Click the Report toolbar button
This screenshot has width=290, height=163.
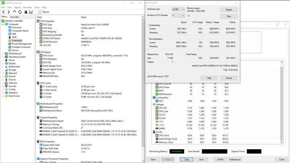tap(43, 12)
